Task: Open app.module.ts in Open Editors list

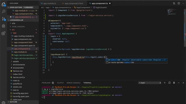Action: [23, 11]
